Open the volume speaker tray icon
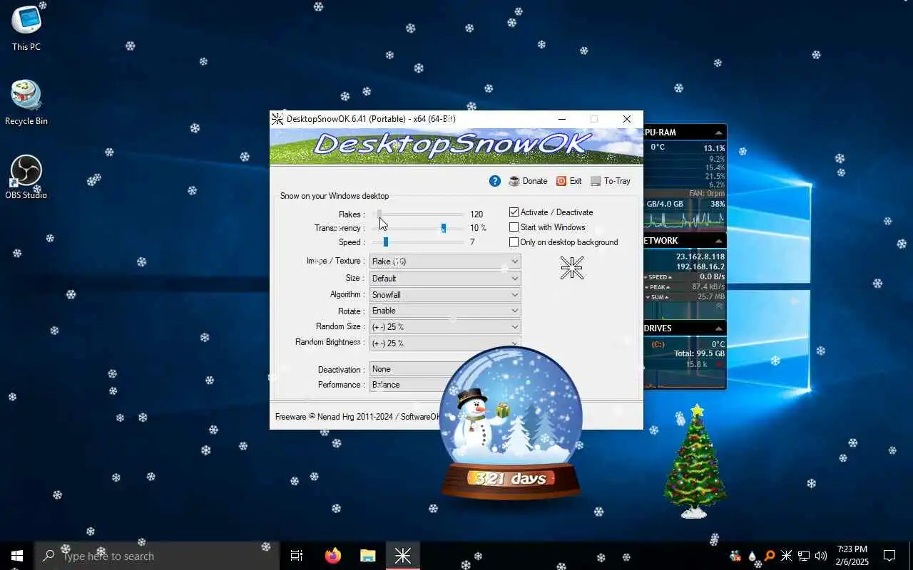This screenshot has height=570, width=913. 820,556
